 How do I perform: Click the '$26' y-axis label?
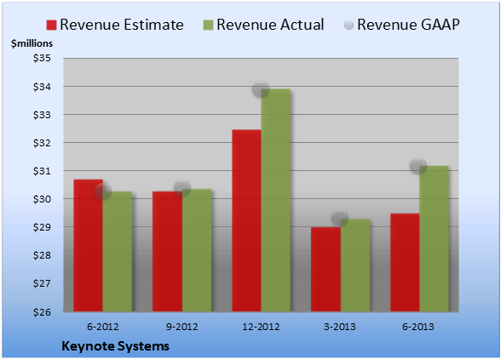pyautogui.click(x=42, y=311)
